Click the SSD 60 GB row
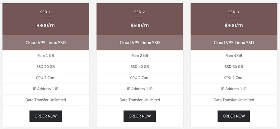The height and width of the screenshot is (129, 280). click(234, 67)
